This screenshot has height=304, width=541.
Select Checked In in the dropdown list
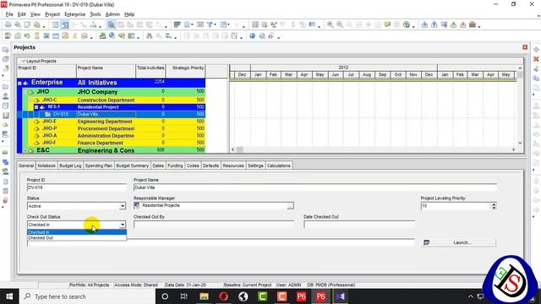pos(77,232)
